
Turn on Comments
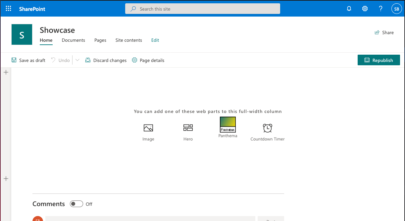76,204
